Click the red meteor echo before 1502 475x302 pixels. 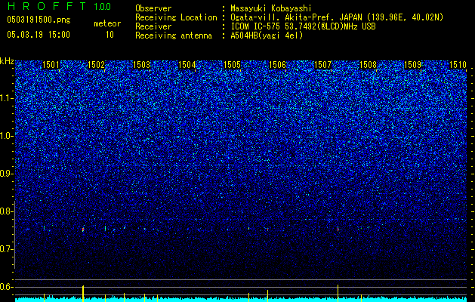83,230
